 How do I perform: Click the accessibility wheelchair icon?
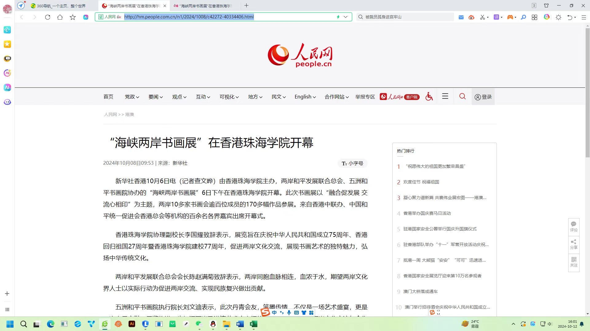(x=429, y=97)
